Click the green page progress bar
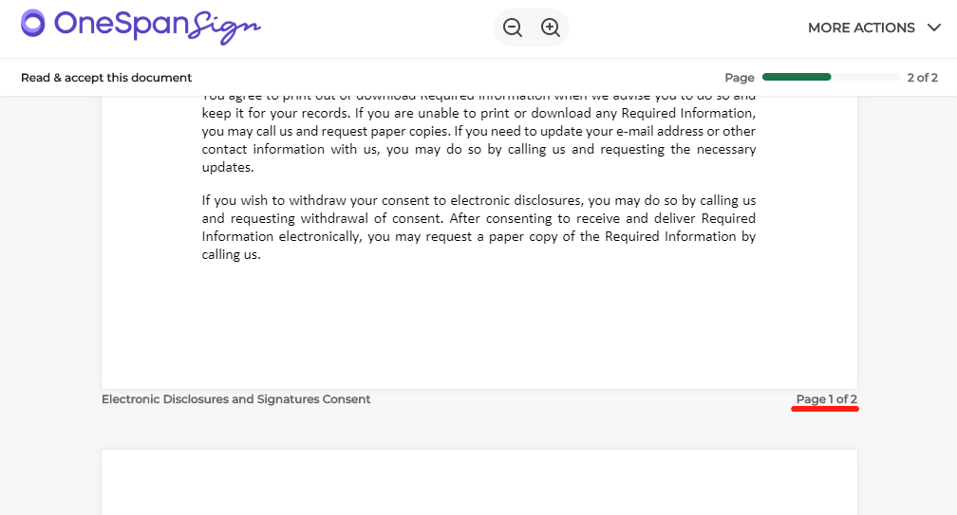Viewport: 957px width, 515px height. 797,78
